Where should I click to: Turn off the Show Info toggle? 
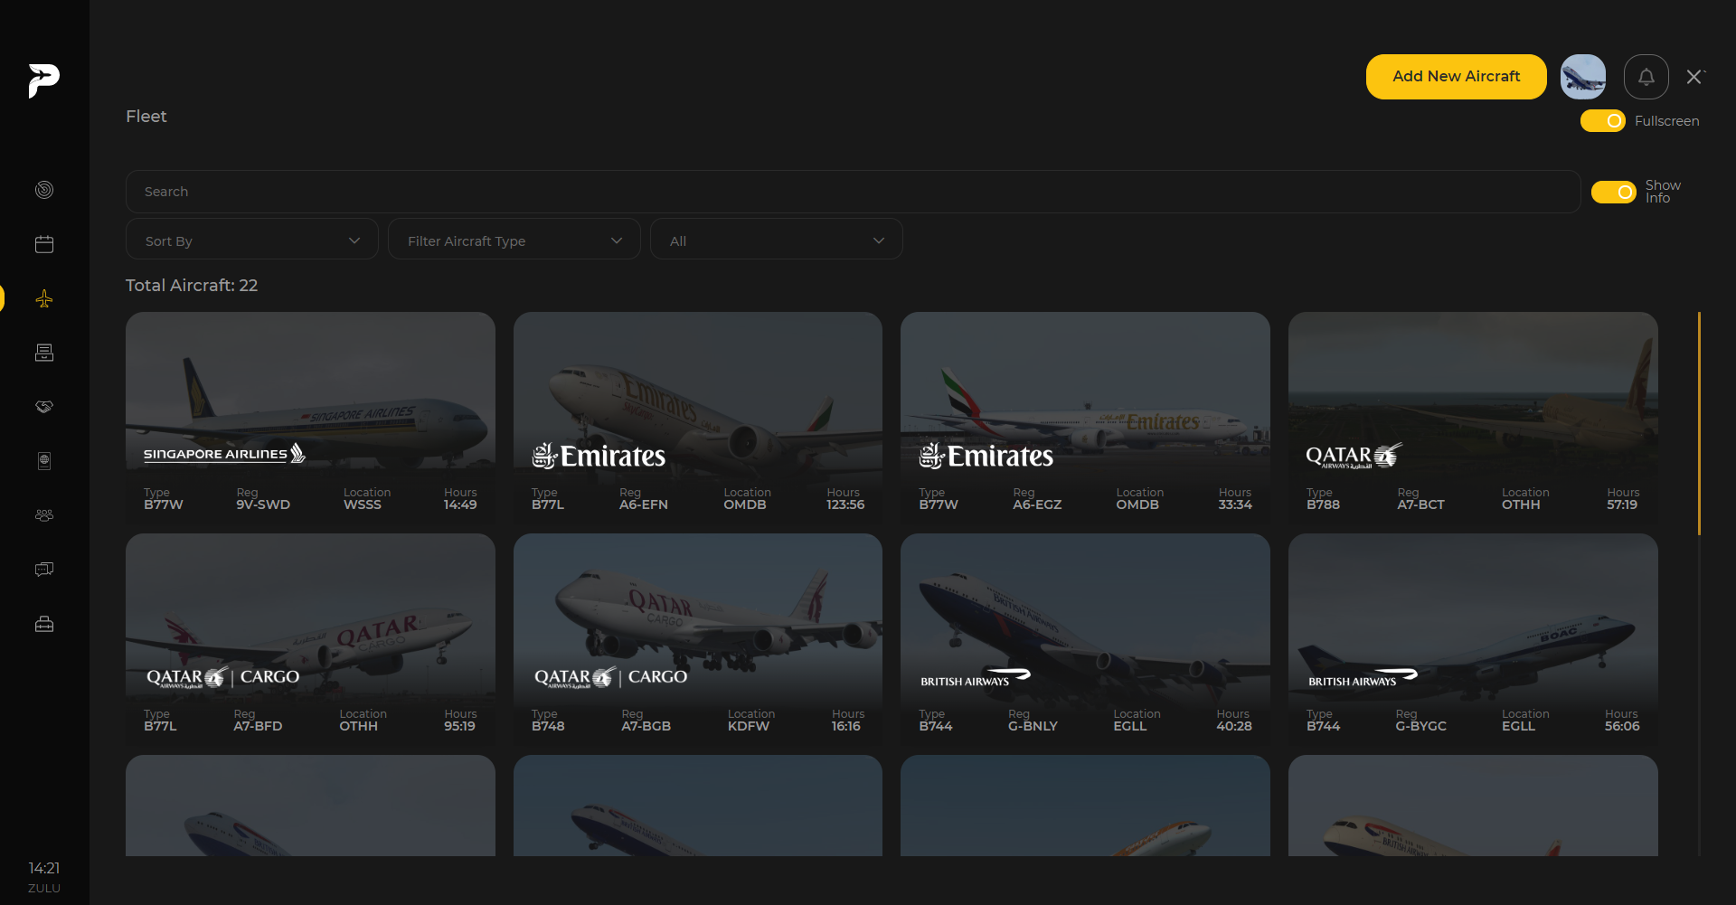[x=1613, y=192]
